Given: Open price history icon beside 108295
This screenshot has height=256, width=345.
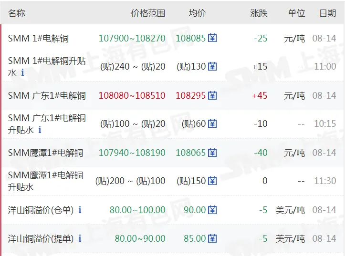Looking at the screenshot, I should click(x=212, y=95).
